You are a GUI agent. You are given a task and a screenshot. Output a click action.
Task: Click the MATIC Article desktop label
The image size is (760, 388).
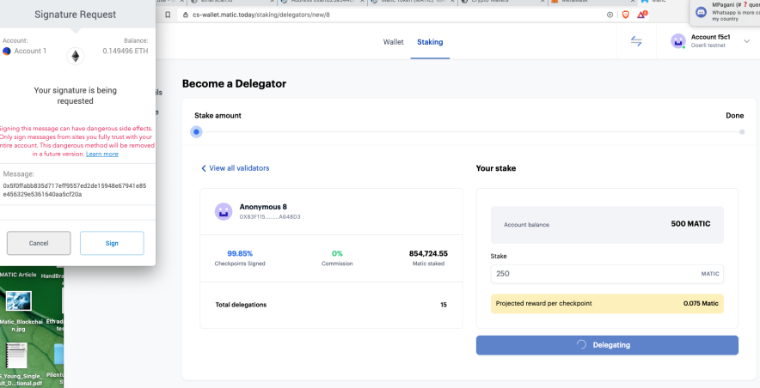(18, 275)
